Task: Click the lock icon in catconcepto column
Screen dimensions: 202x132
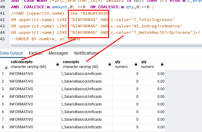Action: [x=58, y=64]
